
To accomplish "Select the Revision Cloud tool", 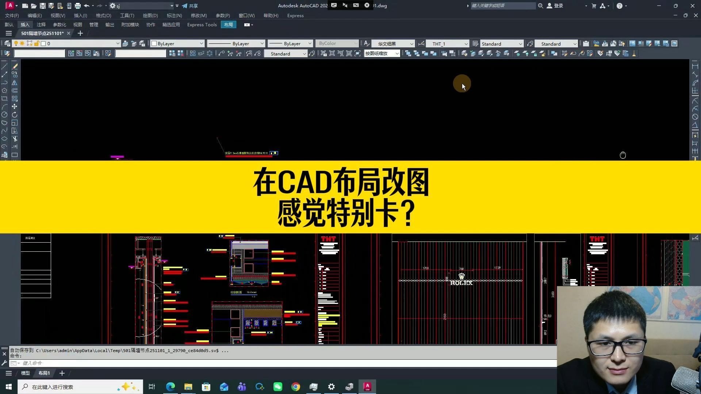I will tap(5, 122).
